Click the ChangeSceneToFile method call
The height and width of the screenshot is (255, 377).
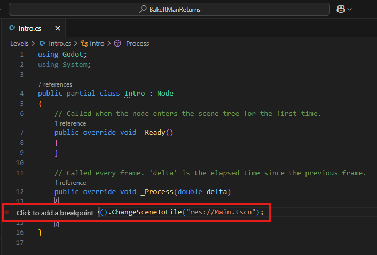(147, 212)
